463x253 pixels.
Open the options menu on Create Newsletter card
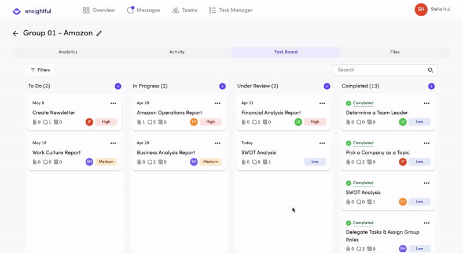(x=113, y=103)
